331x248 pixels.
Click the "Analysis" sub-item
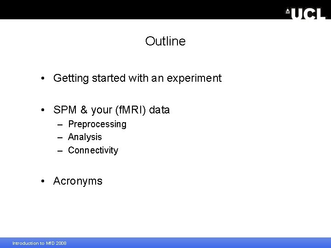pos(85,137)
